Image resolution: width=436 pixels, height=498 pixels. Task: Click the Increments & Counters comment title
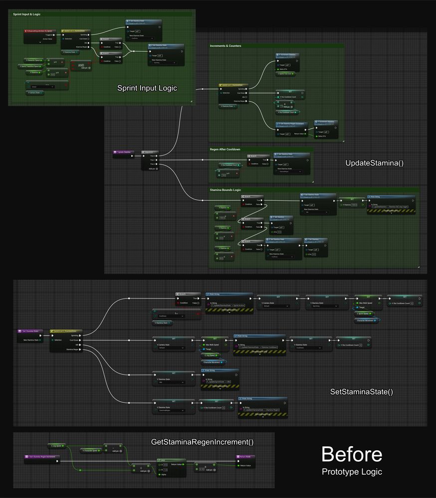tap(225, 46)
